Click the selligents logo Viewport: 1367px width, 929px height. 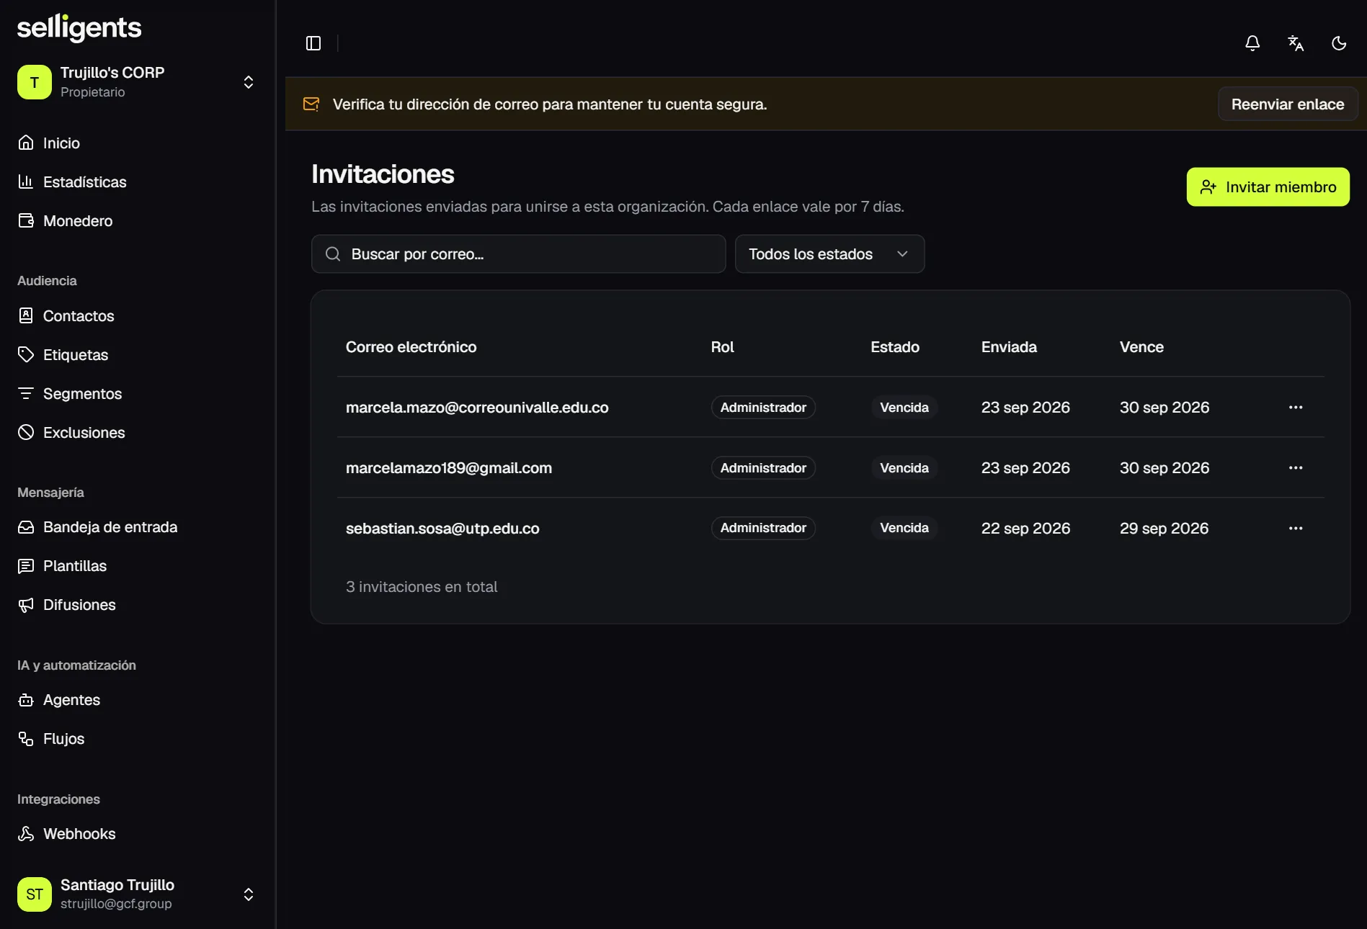[79, 28]
